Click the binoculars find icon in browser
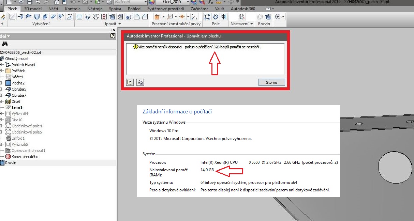 pyautogui.click(x=5, y=44)
